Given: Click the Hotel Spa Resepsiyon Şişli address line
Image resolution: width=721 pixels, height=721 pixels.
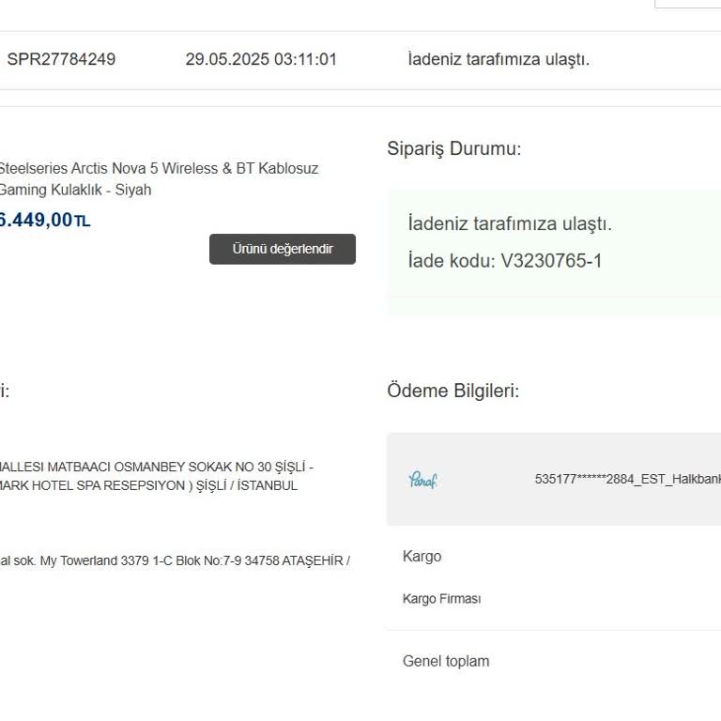Looking at the screenshot, I should pos(148,485).
